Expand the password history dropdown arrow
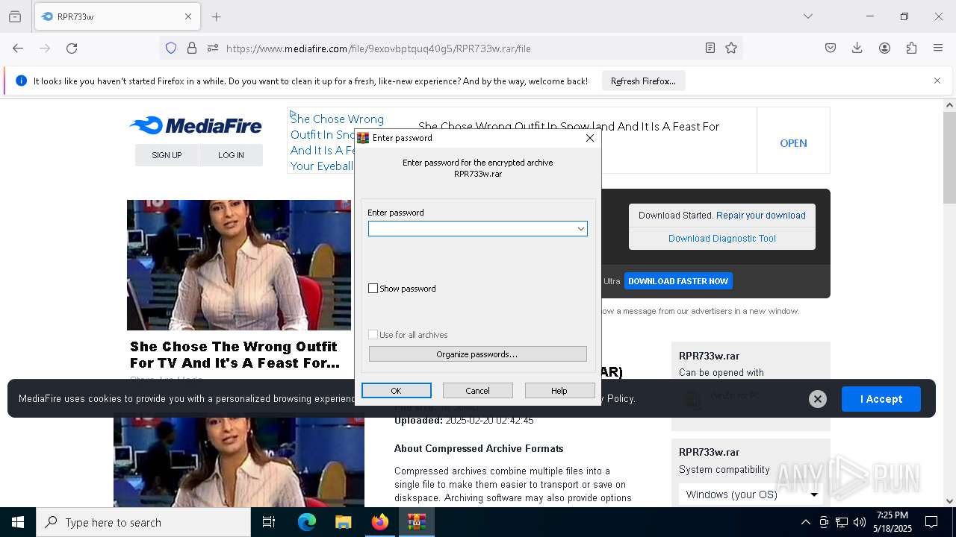Image resolution: width=956 pixels, height=537 pixels. [580, 228]
